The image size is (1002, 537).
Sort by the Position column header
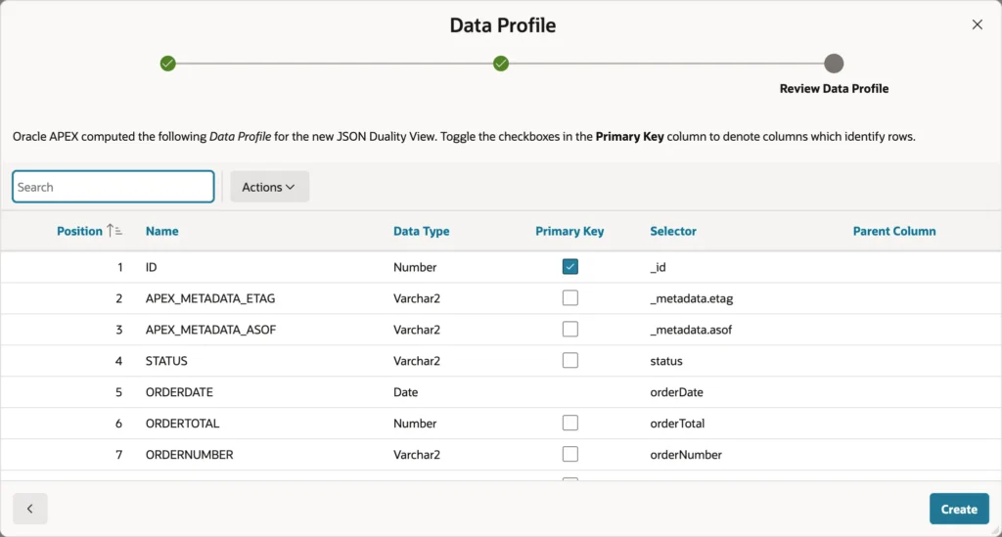click(x=79, y=231)
